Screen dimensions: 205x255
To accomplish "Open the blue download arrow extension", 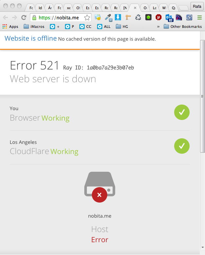I will (118, 18).
